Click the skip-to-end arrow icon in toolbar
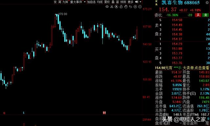 136,2
